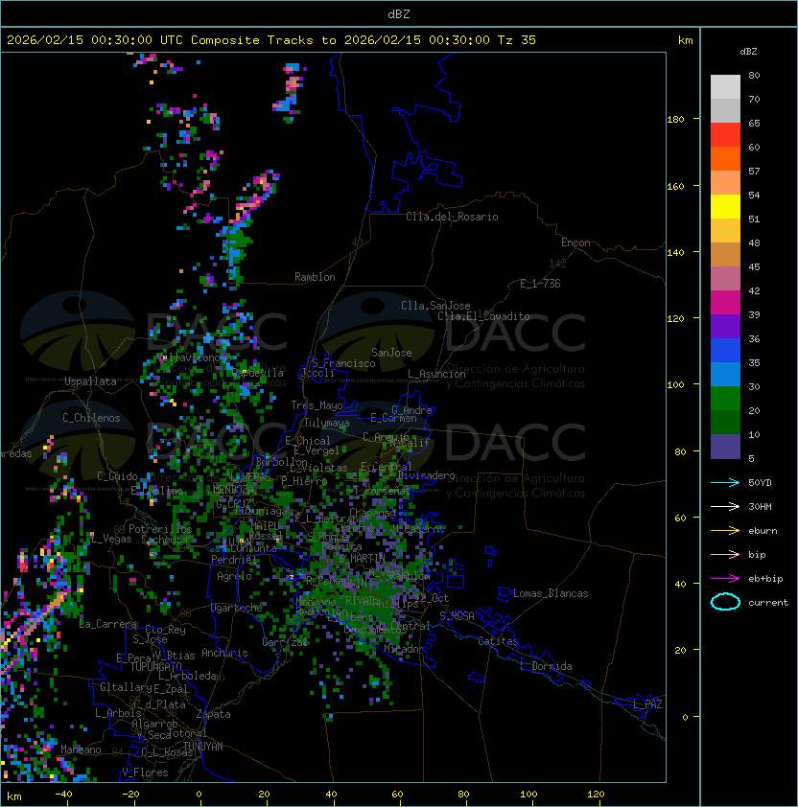Click the 'Carrizal' map label
This screenshot has height=807, width=798.
(284, 642)
